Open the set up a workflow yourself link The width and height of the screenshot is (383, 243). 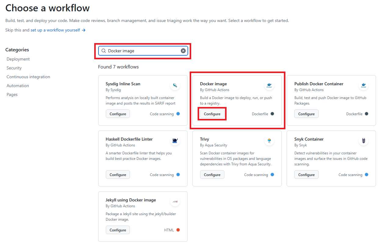click(54, 30)
